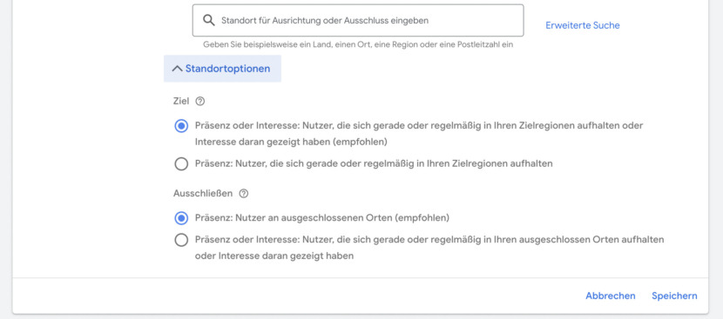The height and width of the screenshot is (319, 723).
Task: Select Präsenz oder Interesse exclusion radio
Action: pos(181,240)
